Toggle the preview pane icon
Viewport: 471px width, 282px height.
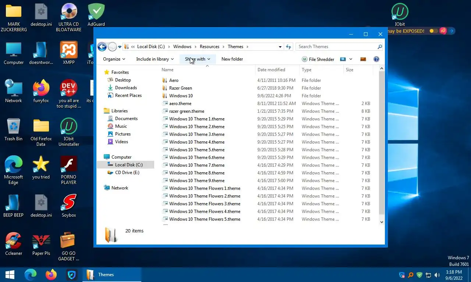pos(363,59)
